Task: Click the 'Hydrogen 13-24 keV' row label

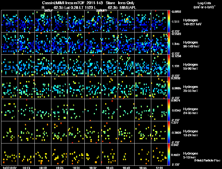Action: (191, 133)
